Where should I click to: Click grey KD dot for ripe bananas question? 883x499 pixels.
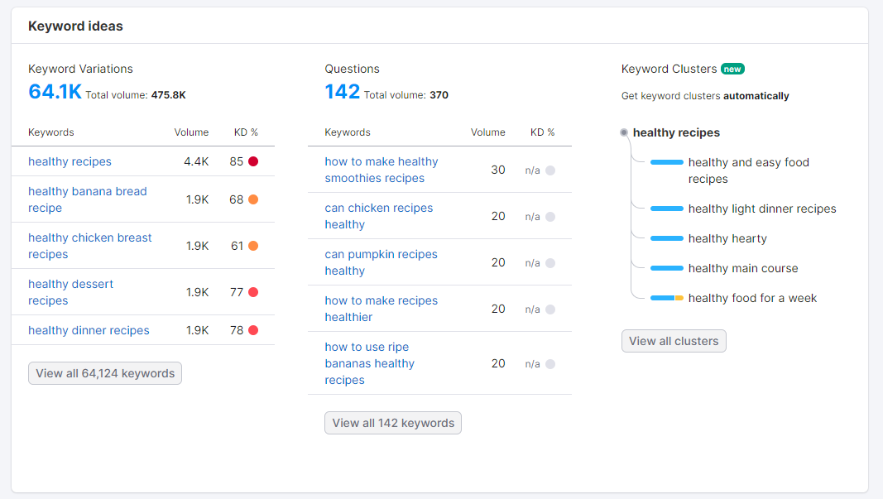(x=550, y=364)
